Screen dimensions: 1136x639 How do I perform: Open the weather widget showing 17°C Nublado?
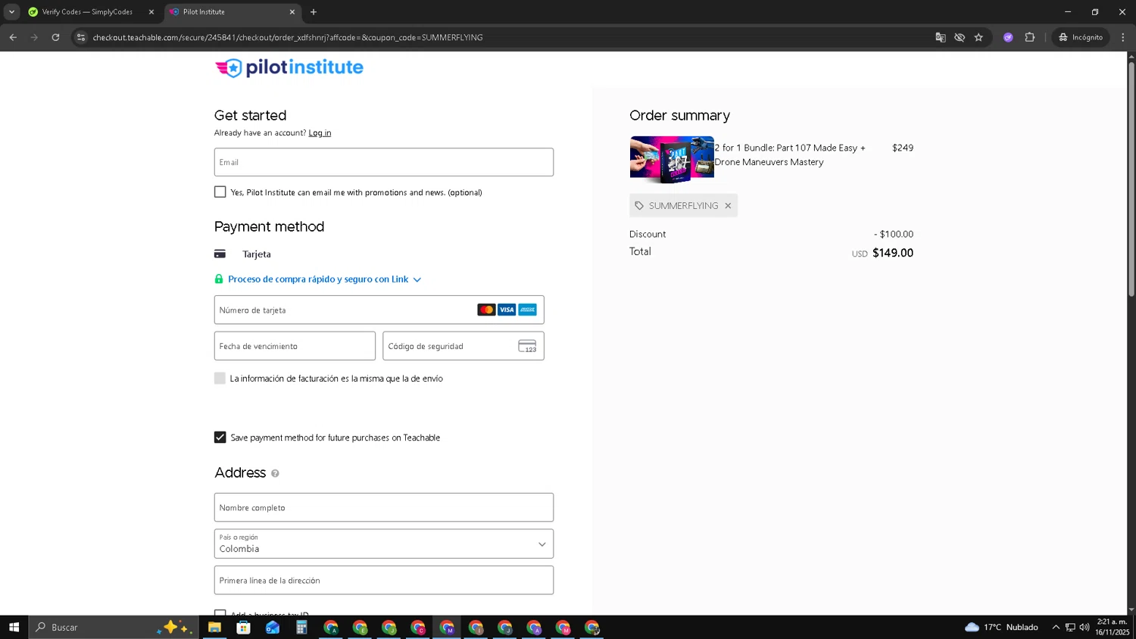click(x=1001, y=627)
